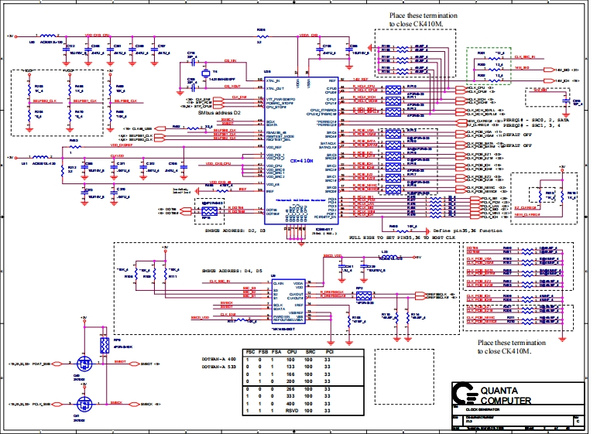This screenshot has height=434, width=614.
Task: Click the top CK410M termination note
Action: [423, 20]
